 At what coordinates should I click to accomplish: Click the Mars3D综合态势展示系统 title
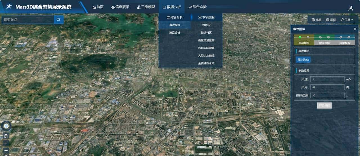[x=44, y=7]
